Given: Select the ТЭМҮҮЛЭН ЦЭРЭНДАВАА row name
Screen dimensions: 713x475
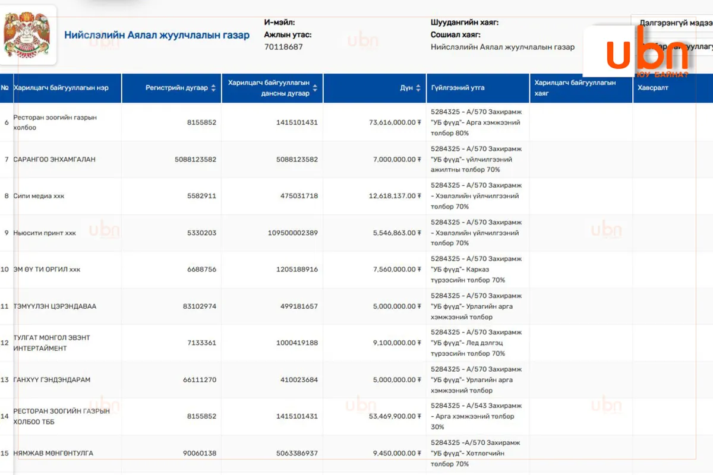Looking at the screenshot, I should click(x=55, y=306).
